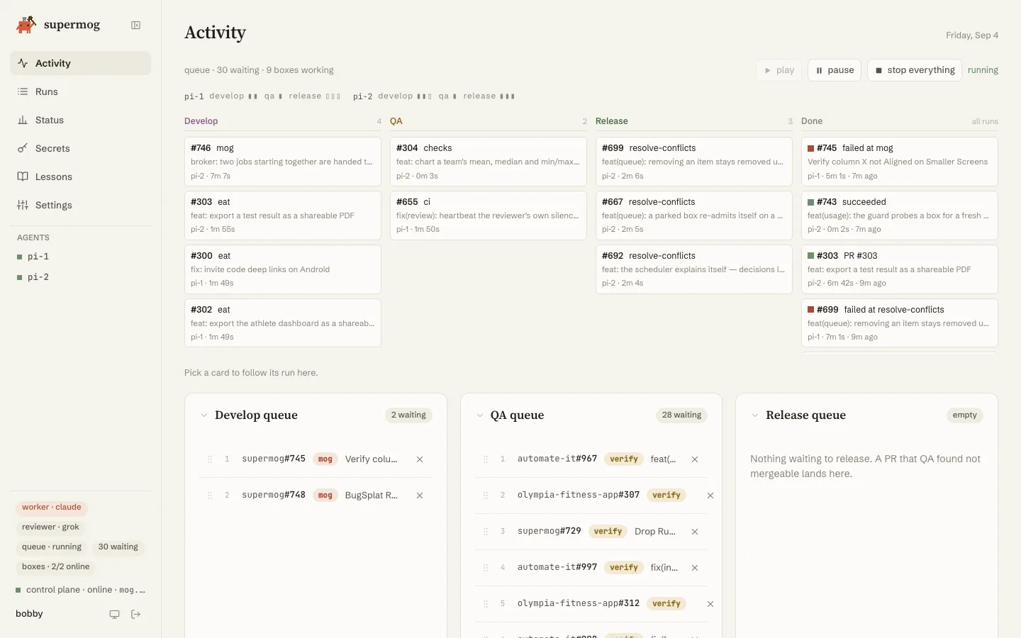Grab the drag handle for supermog#745
The height and width of the screenshot is (638, 1021).
pyautogui.click(x=210, y=459)
